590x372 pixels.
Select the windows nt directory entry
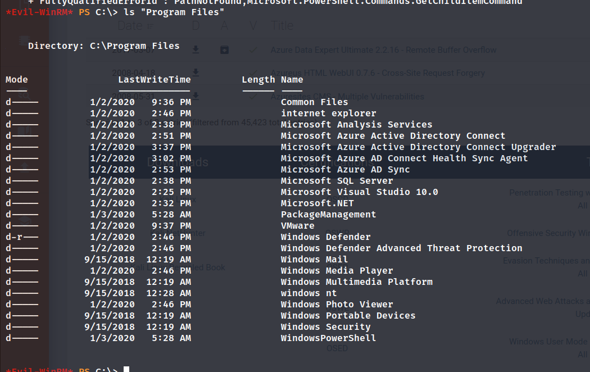(308, 293)
